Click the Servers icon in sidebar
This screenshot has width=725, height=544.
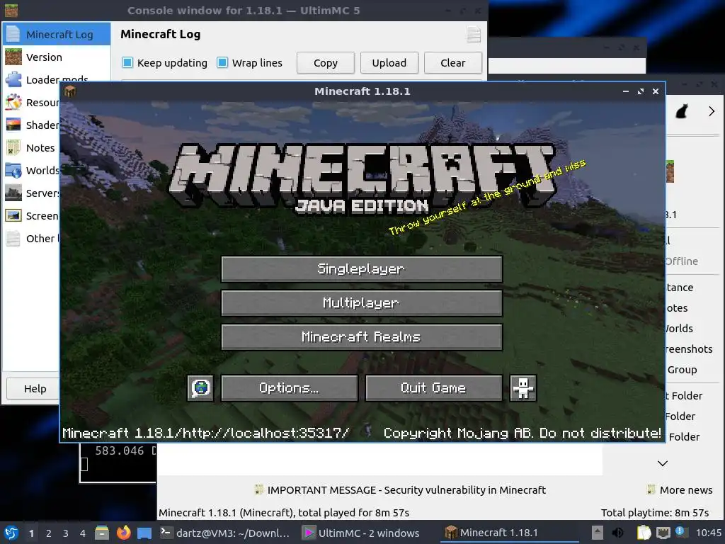click(x=13, y=193)
